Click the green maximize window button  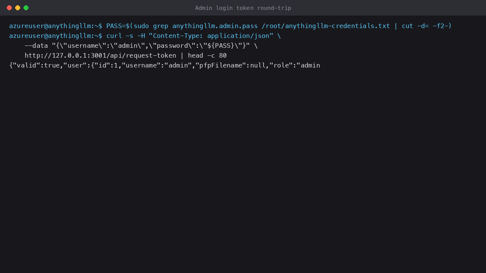coord(26,8)
